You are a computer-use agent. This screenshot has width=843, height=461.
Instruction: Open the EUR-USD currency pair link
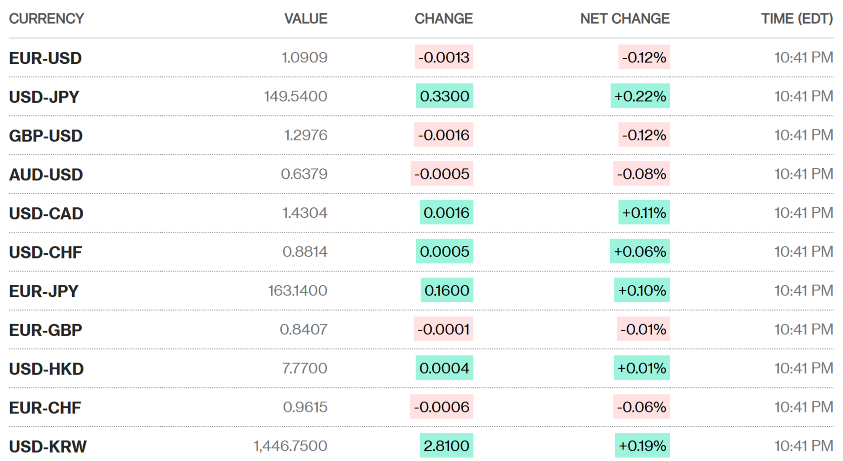tap(45, 58)
